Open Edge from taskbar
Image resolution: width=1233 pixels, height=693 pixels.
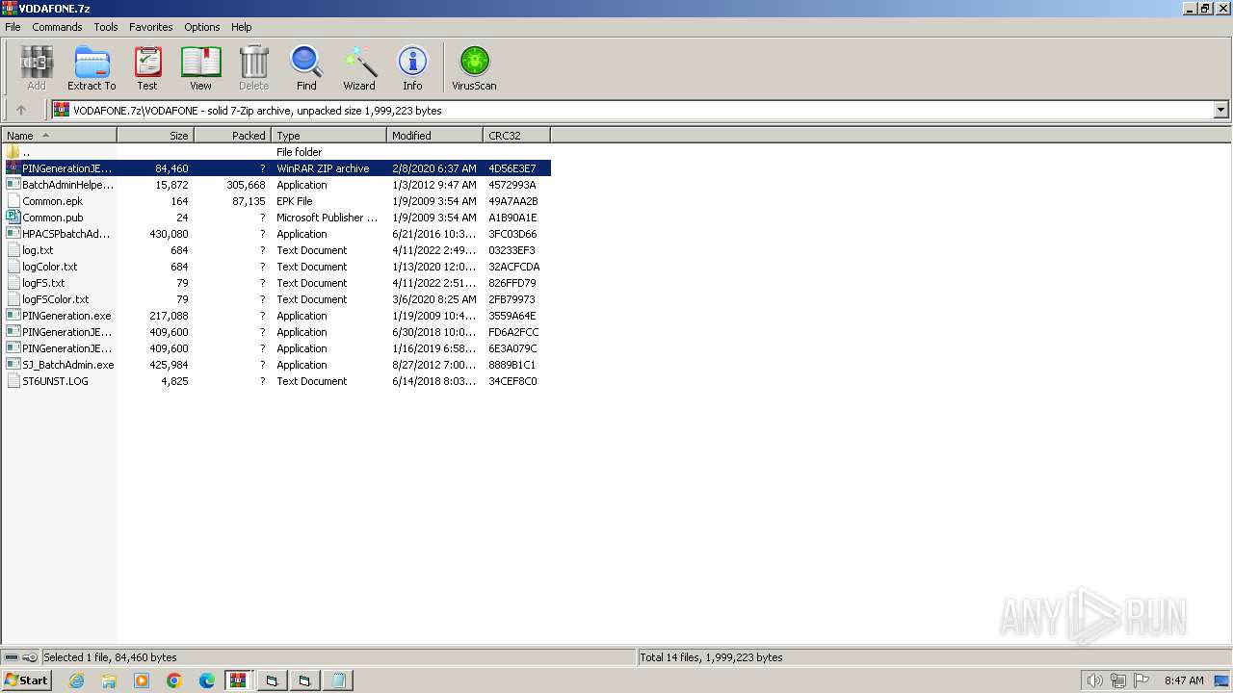[x=207, y=680]
